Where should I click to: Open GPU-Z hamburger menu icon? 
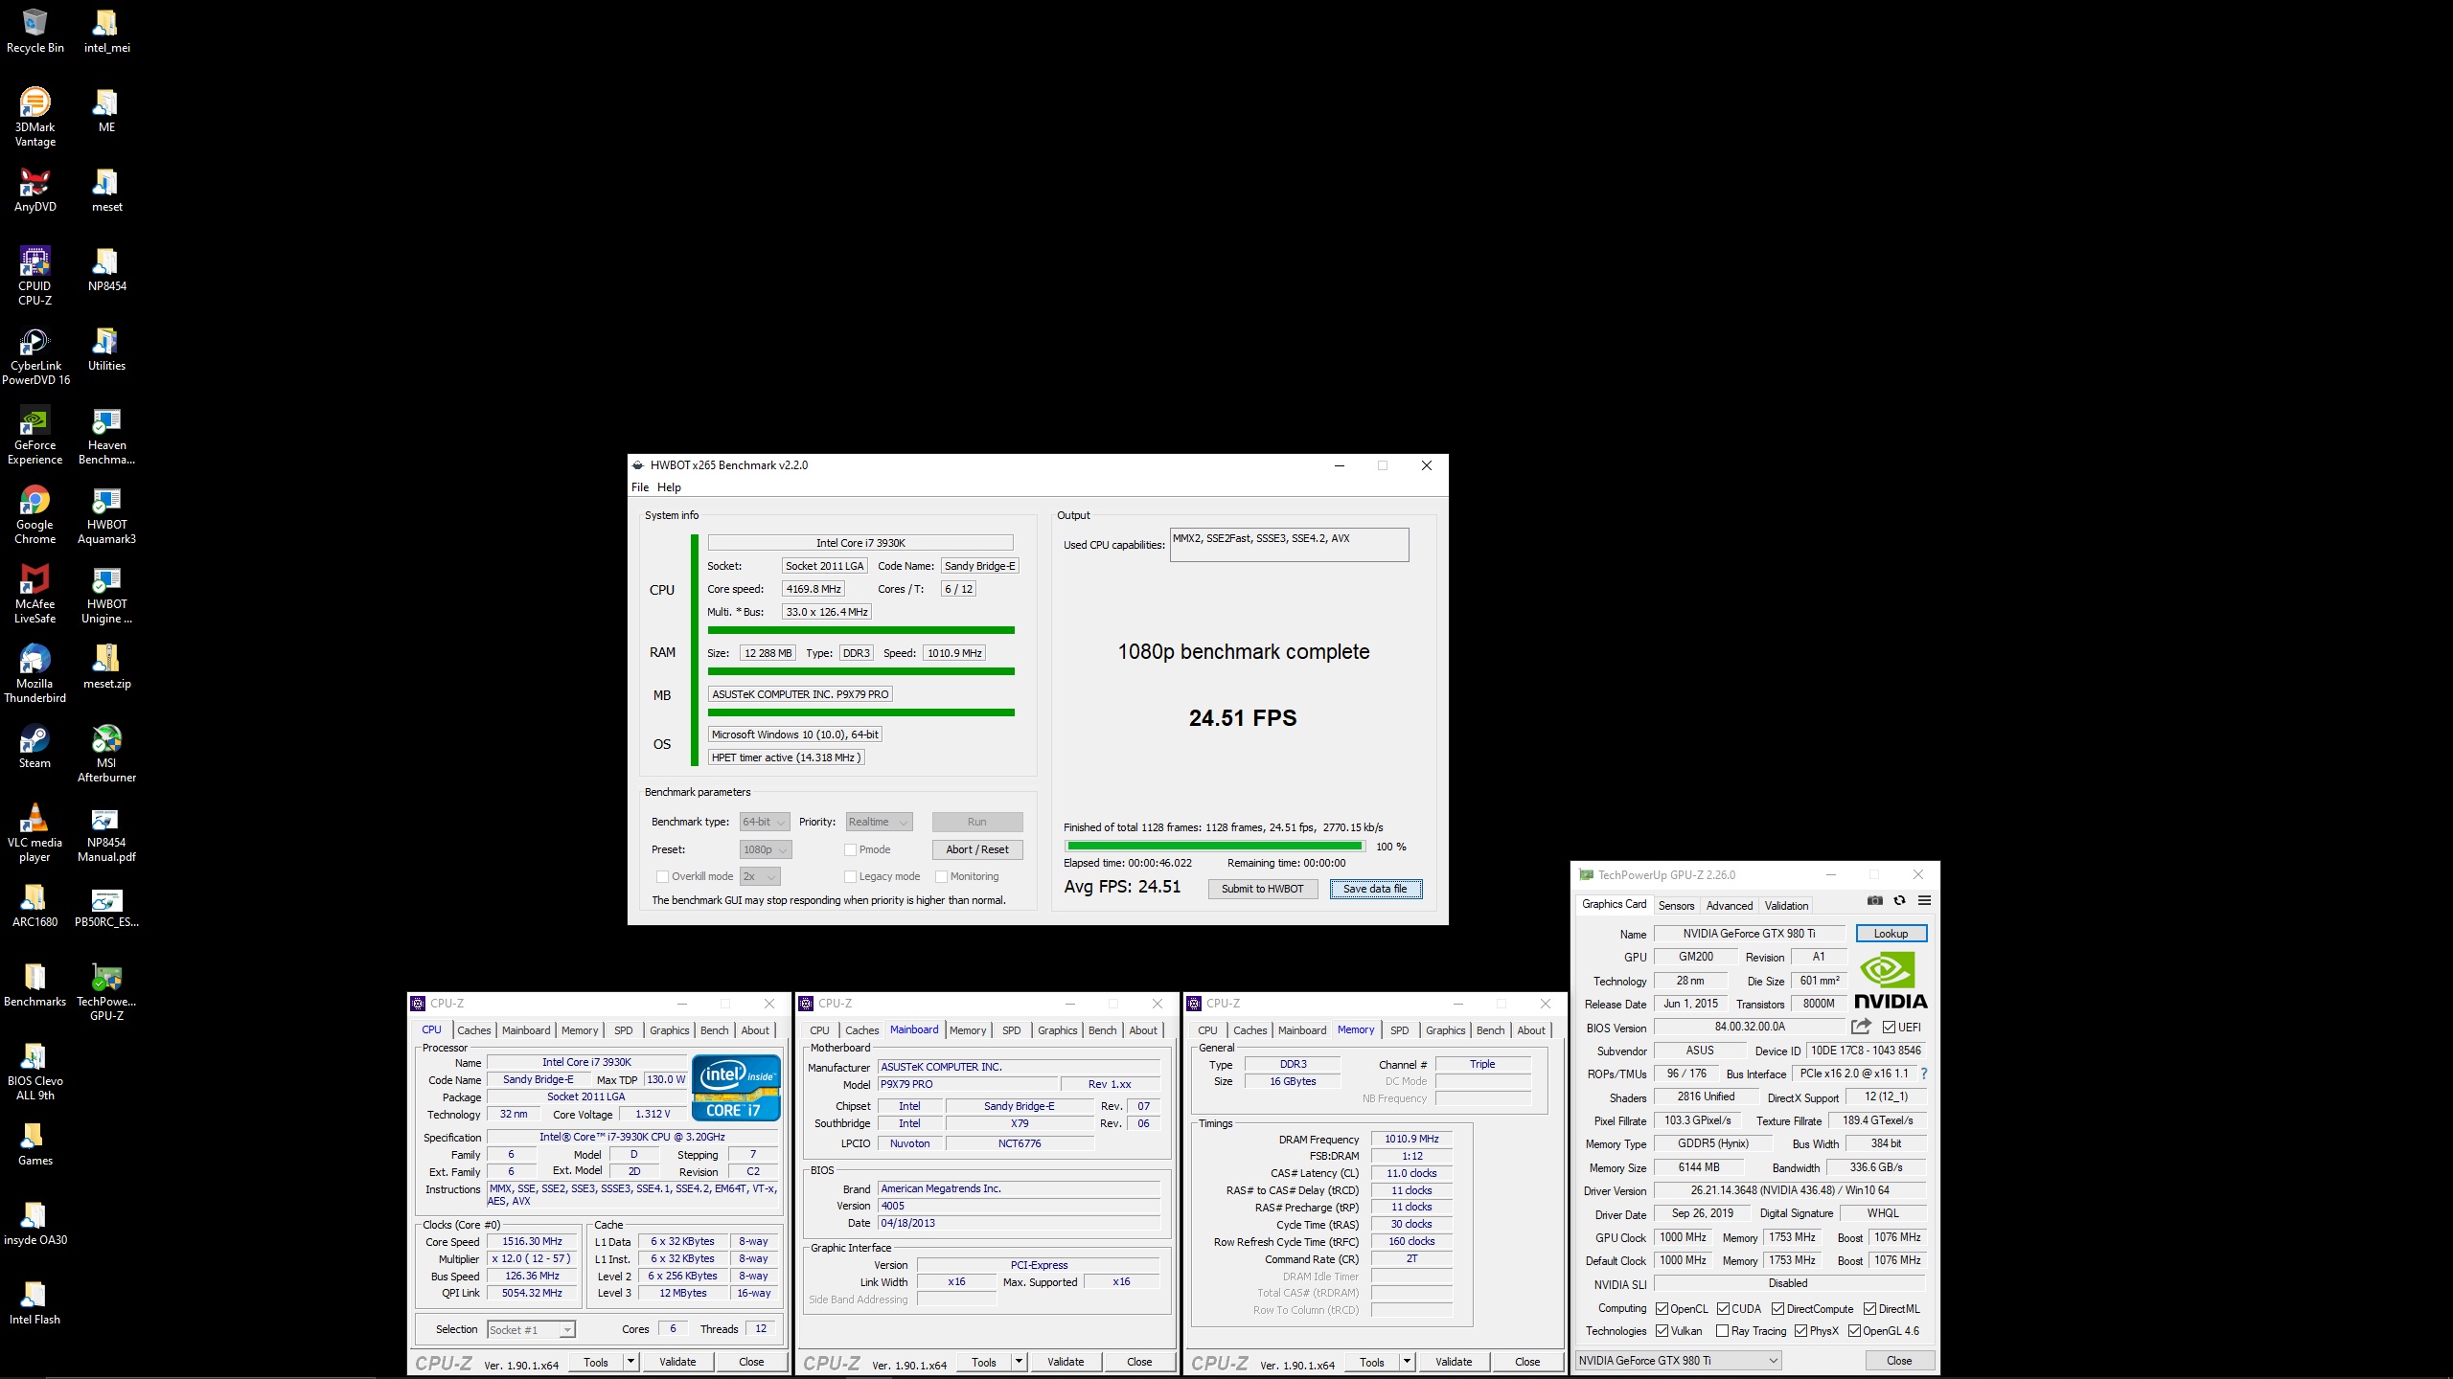click(1924, 901)
